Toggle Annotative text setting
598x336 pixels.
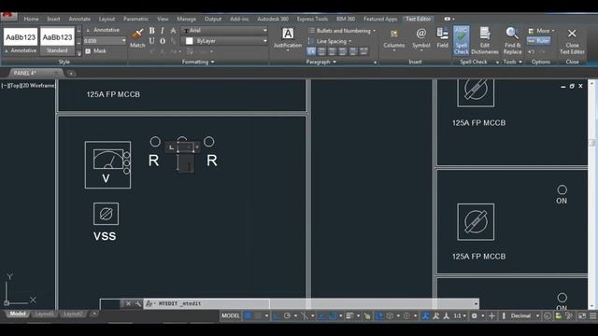(x=103, y=30)
